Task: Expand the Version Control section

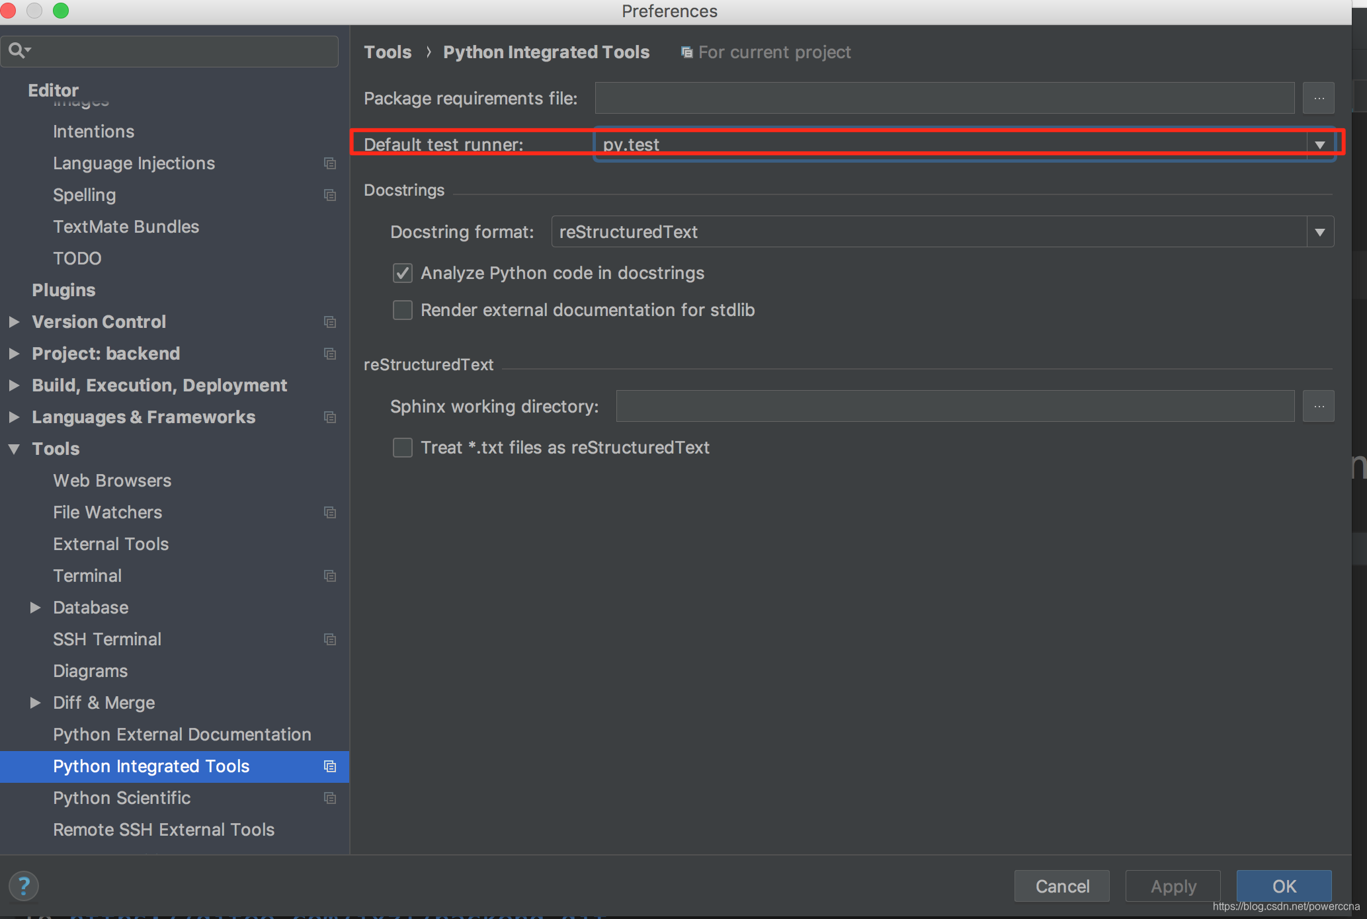Action: click(14, 322)
